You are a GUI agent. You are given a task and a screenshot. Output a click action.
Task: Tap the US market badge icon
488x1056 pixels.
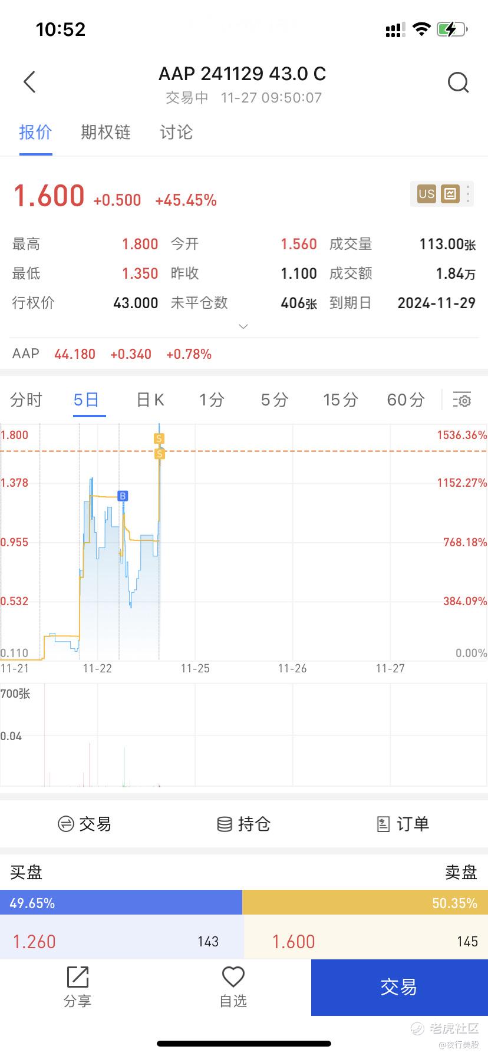pyautogui.click(x=426, y=194)
